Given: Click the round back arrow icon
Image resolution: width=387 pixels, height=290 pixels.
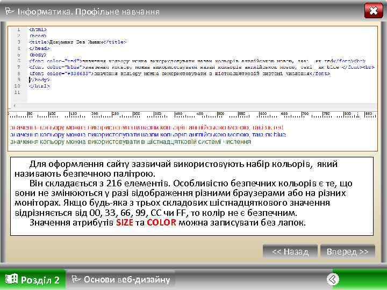Looking at the screenshot, I should pos(333,279).
